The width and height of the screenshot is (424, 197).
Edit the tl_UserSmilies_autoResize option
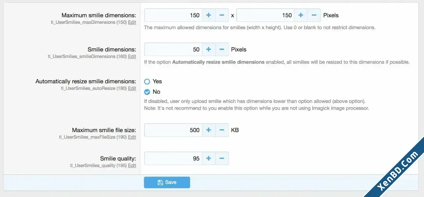[132, 89]
